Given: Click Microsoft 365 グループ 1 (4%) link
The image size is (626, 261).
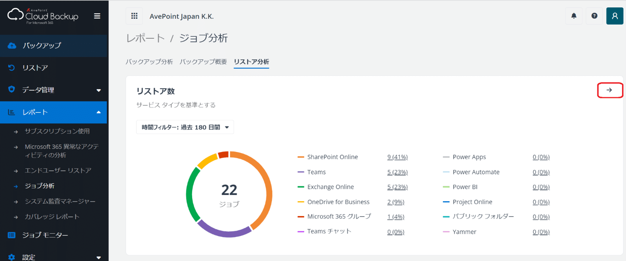Looking at the screenshot, I should pos(396,217).
